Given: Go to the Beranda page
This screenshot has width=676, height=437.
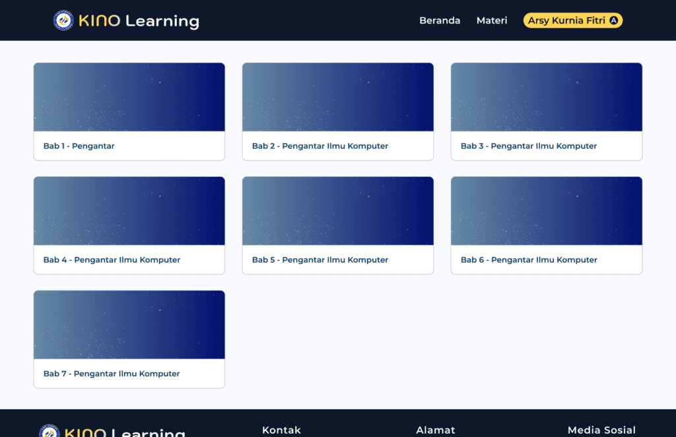Looking at the screenshot, I should [440, 20].
